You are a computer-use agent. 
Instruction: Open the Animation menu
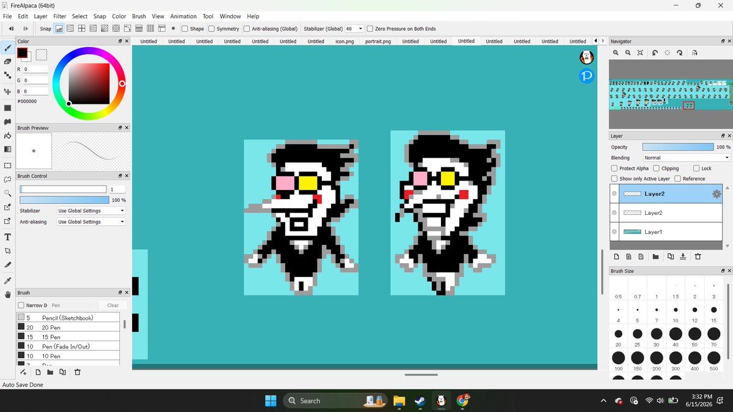point(183,16)
